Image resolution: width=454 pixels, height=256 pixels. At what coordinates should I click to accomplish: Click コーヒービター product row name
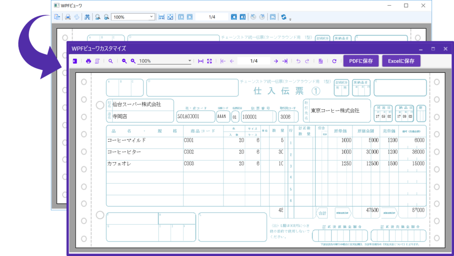pos(124,152)
